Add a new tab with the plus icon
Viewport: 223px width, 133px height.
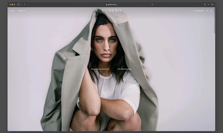pos(209,4)
